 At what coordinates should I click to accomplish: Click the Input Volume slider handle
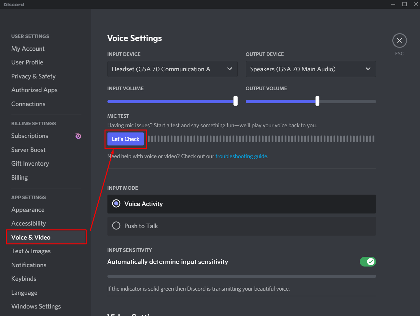click(x=235, y=101)
